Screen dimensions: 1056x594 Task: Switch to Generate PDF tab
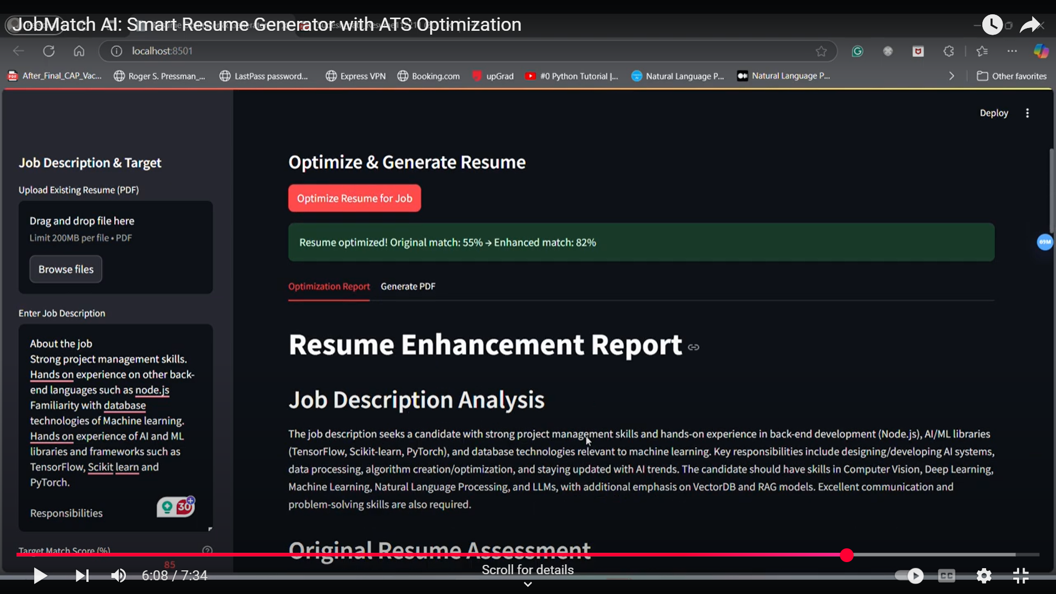(408, 287)
